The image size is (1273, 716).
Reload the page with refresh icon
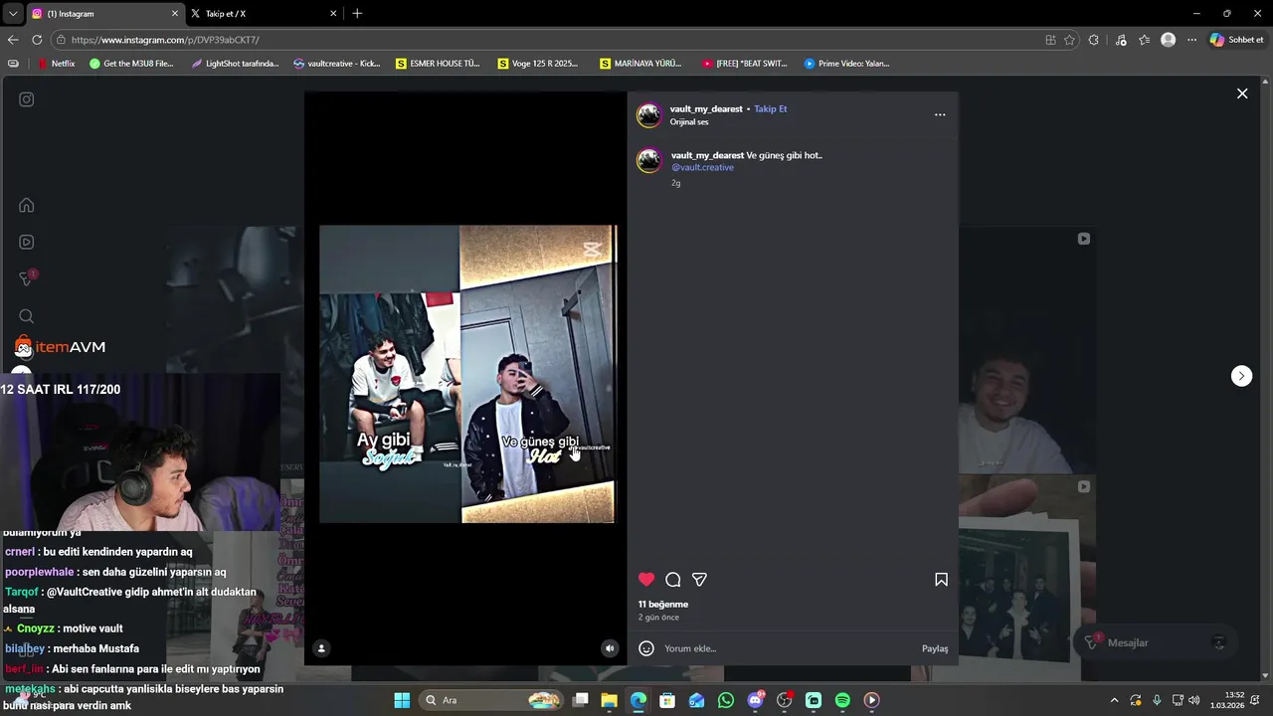[37, 40]
